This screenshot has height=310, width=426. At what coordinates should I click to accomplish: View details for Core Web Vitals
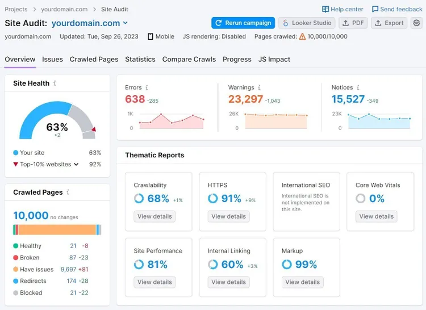tap(376, 216)
